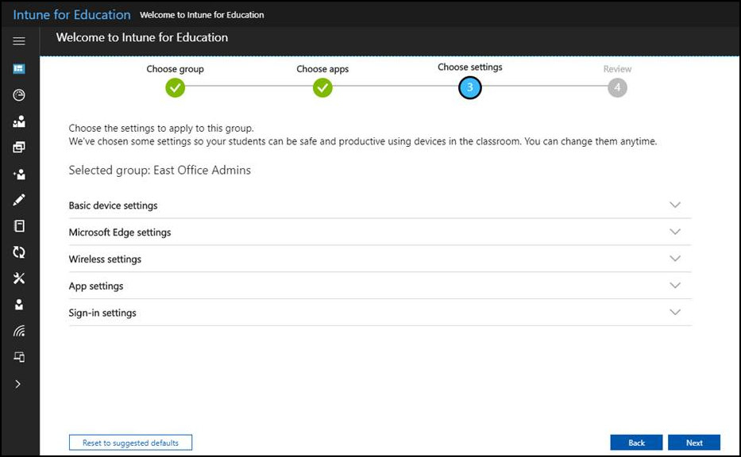Open the hamburger menu
The image size is (741, 457).
(x=19, y=41)
